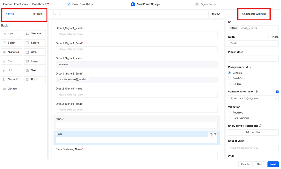Uncheck the Sensitive information checkbox
Viewport: 281px width, 169px height.
pos(277,92)
